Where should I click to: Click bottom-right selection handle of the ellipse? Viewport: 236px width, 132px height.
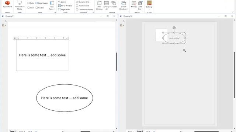click(185, 43)
